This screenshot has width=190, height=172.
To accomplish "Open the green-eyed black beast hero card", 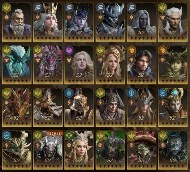I will coord(111,150).
